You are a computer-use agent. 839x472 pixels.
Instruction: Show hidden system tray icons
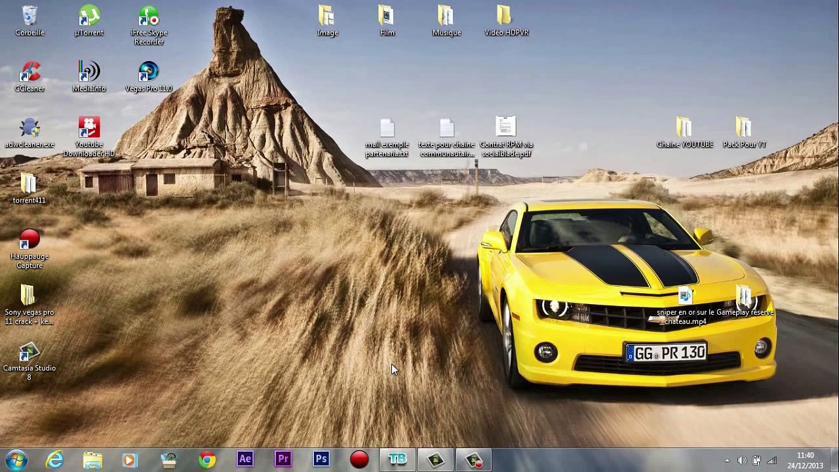pos(727,461)
